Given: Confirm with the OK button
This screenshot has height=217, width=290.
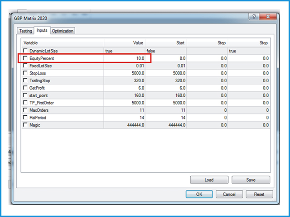Looking at the screenshot, I should (x=199, y=194).
